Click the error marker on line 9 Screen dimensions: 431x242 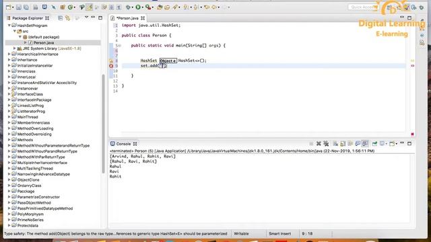[x=111, y=66]
